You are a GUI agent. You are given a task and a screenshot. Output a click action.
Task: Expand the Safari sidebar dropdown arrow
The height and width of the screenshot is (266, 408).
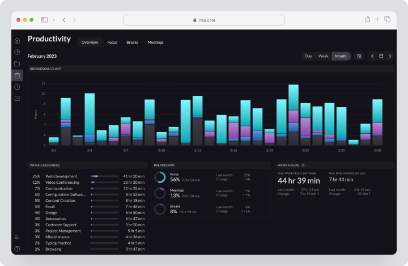(54, 20)
